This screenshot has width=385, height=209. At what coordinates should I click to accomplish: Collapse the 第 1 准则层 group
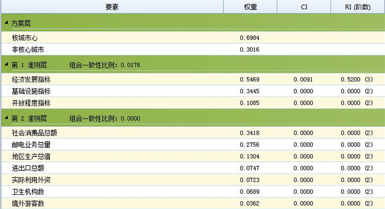(x=6, y=64)
